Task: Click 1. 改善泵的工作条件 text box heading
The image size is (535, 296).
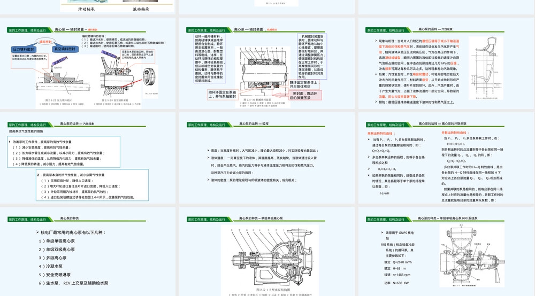Action: [x=40, y=142]
